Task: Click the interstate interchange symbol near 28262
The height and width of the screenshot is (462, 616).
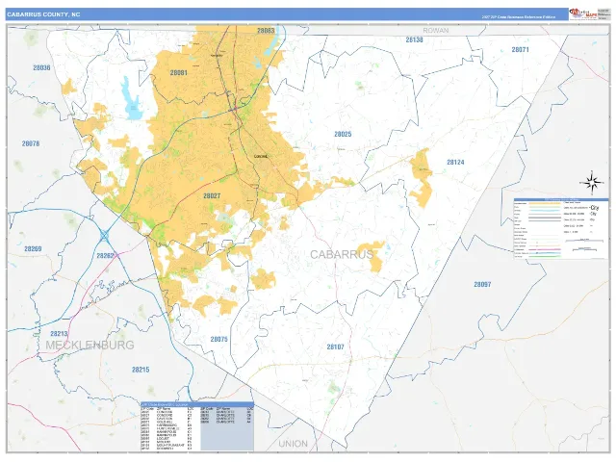Action: point(105,236)
